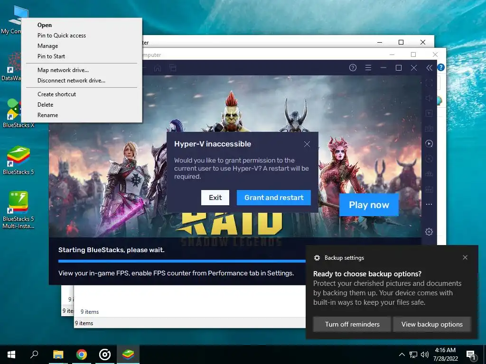The height and width of the screenshot is (364, 486).
Task: Click the Backup settings gear icon
Action: click(x=317, y=258)
